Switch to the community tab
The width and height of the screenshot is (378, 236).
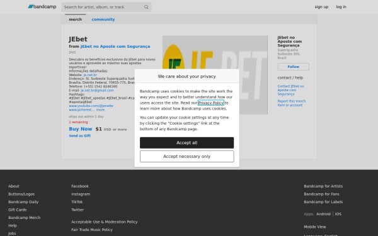tap(103, 20)
